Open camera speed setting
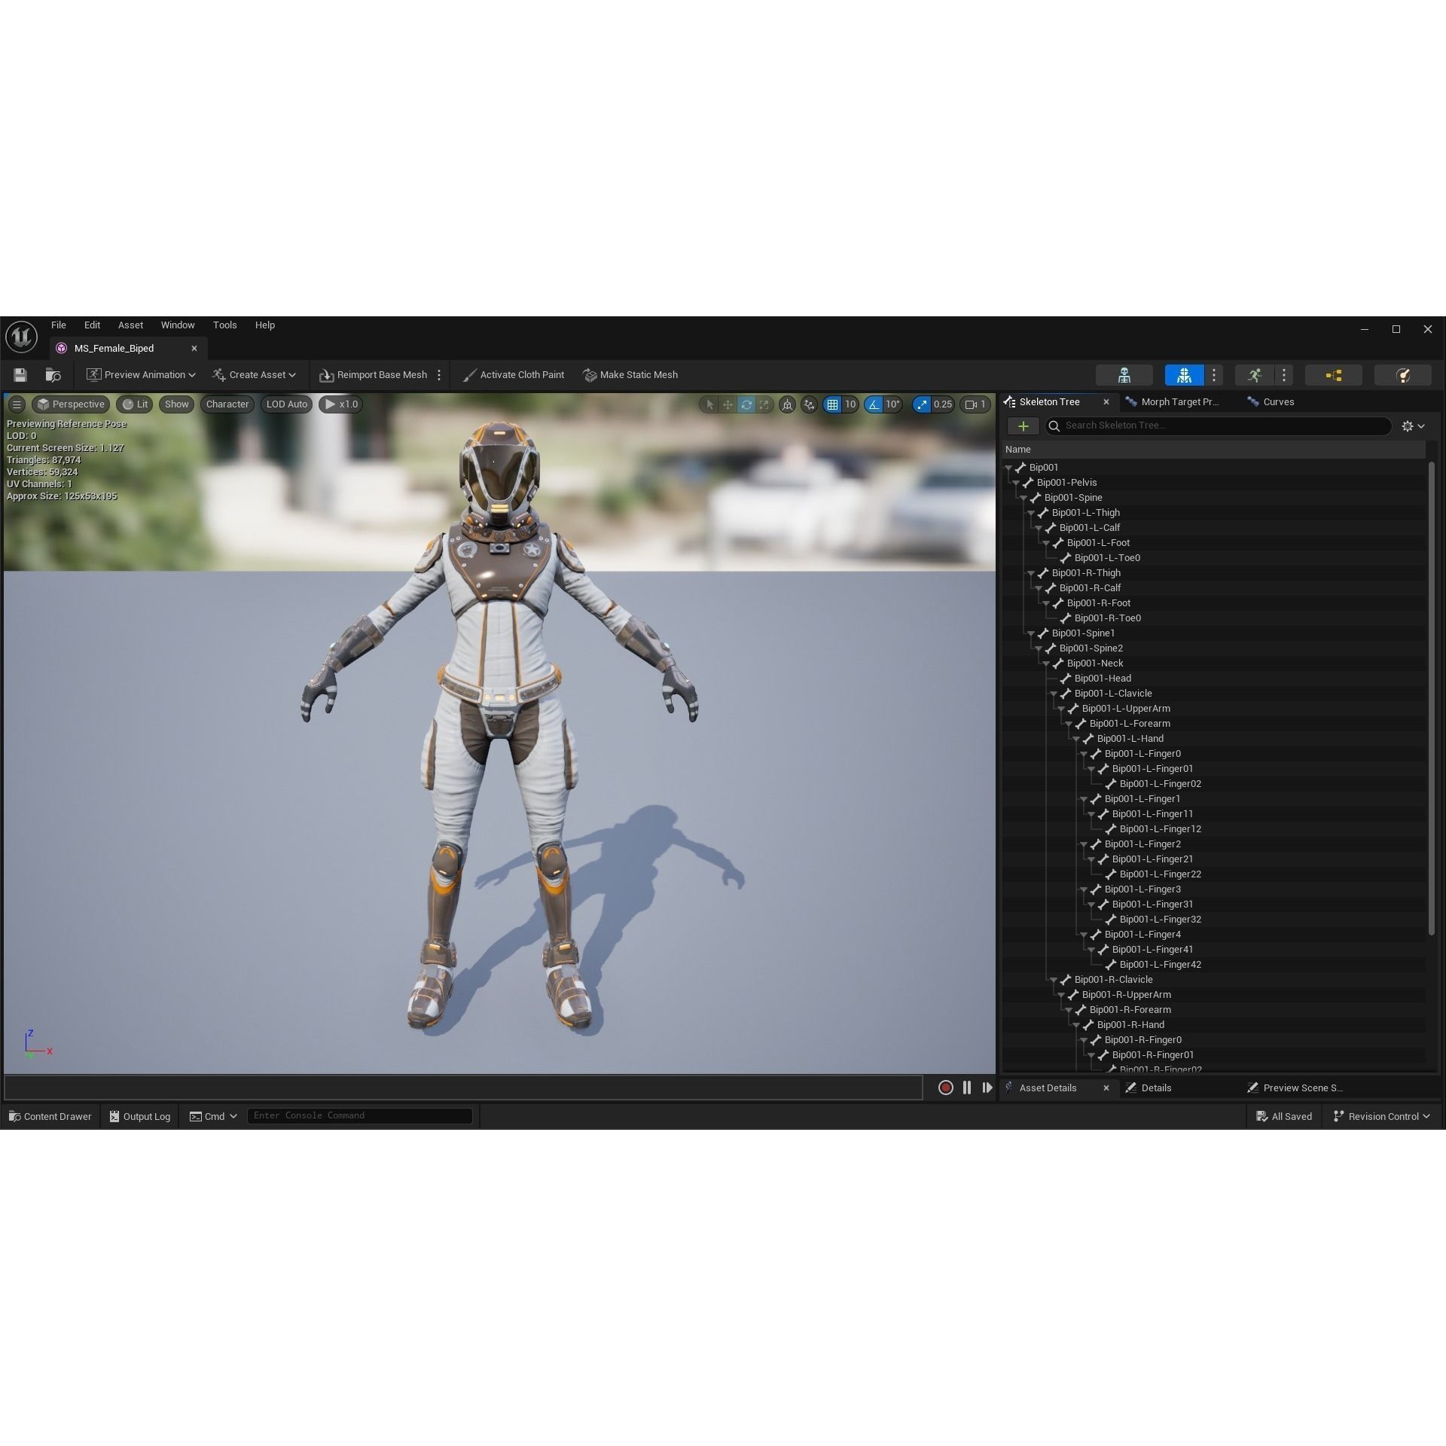Screen dimensions: 1446x1446 point(975,404)
